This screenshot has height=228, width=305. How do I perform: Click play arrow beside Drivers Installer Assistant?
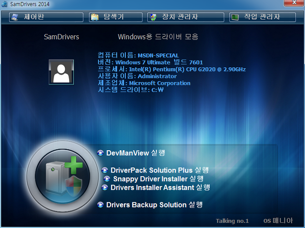tap(105, 187)
